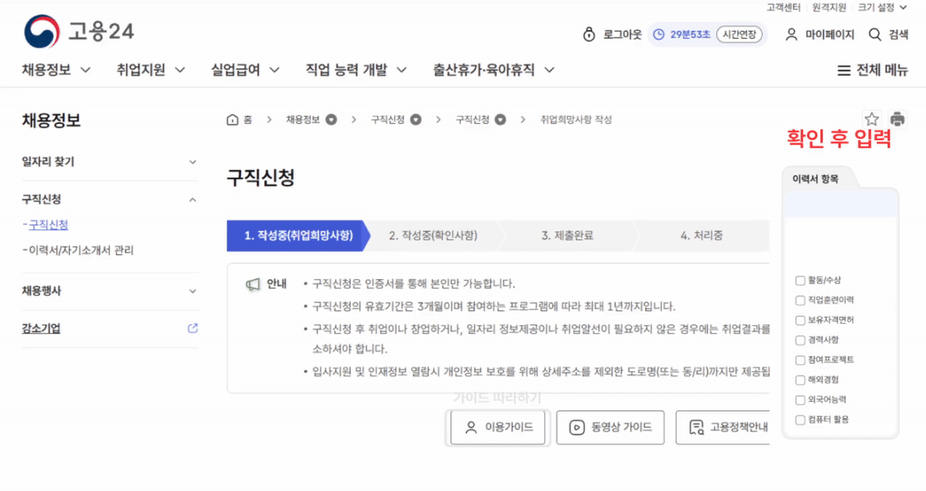Click the 전체 메뉴 hamburger icon
Viewport: 926px width, 491px height.
pos(844,70)
